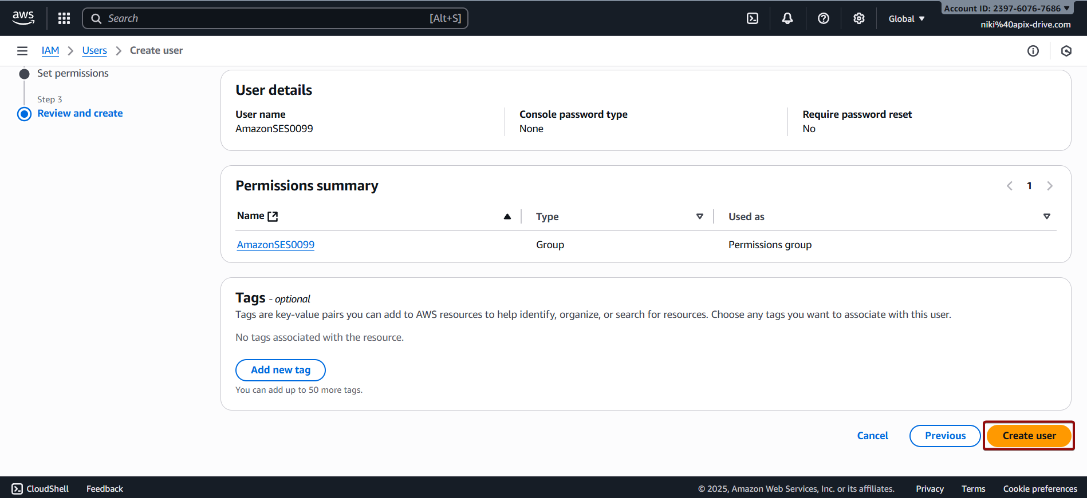
Task: Click the hexagon icon below account name
Action: (x=1066, y=51)
